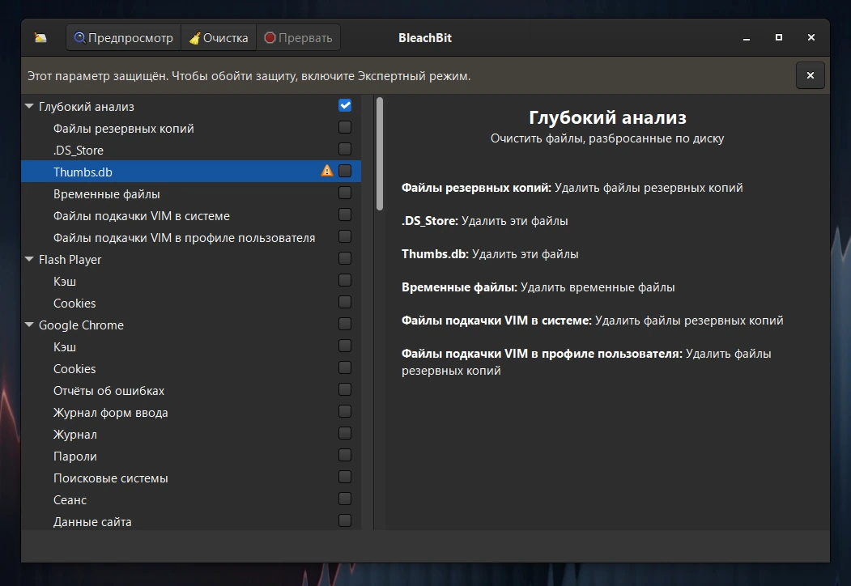
Task: Select the Google Chrome group row
Action: tap(191, 325)
